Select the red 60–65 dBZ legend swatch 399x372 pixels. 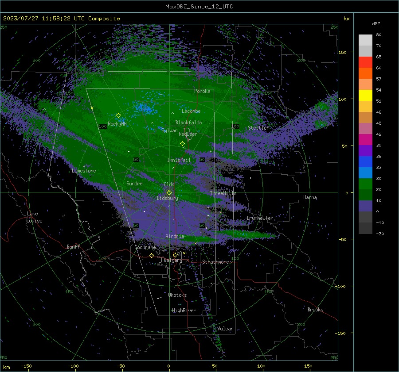(x=365, y=62)
